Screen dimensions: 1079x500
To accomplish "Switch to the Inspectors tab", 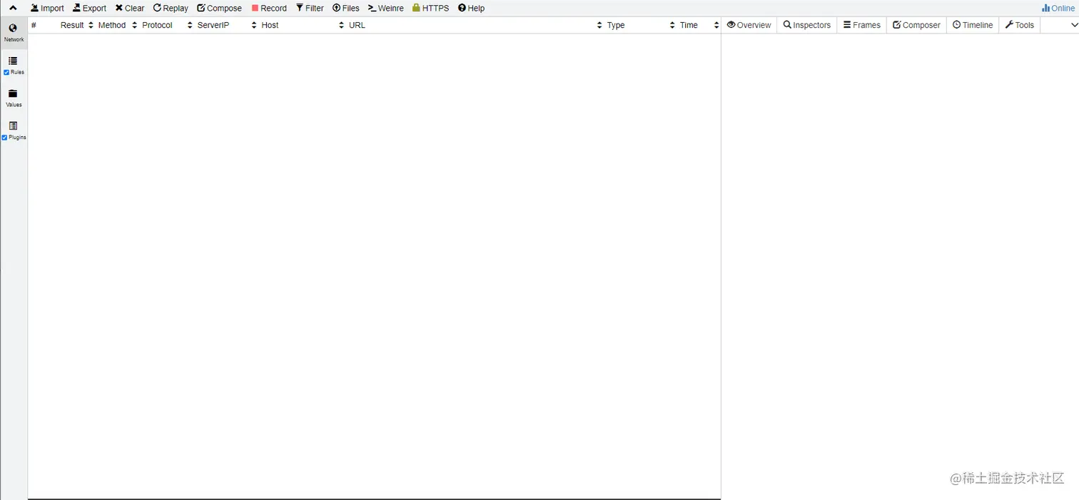I will click(x=806, y=25).
